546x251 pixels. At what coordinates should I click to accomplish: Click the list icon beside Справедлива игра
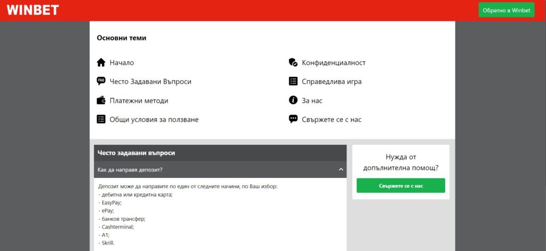point(293,82)
